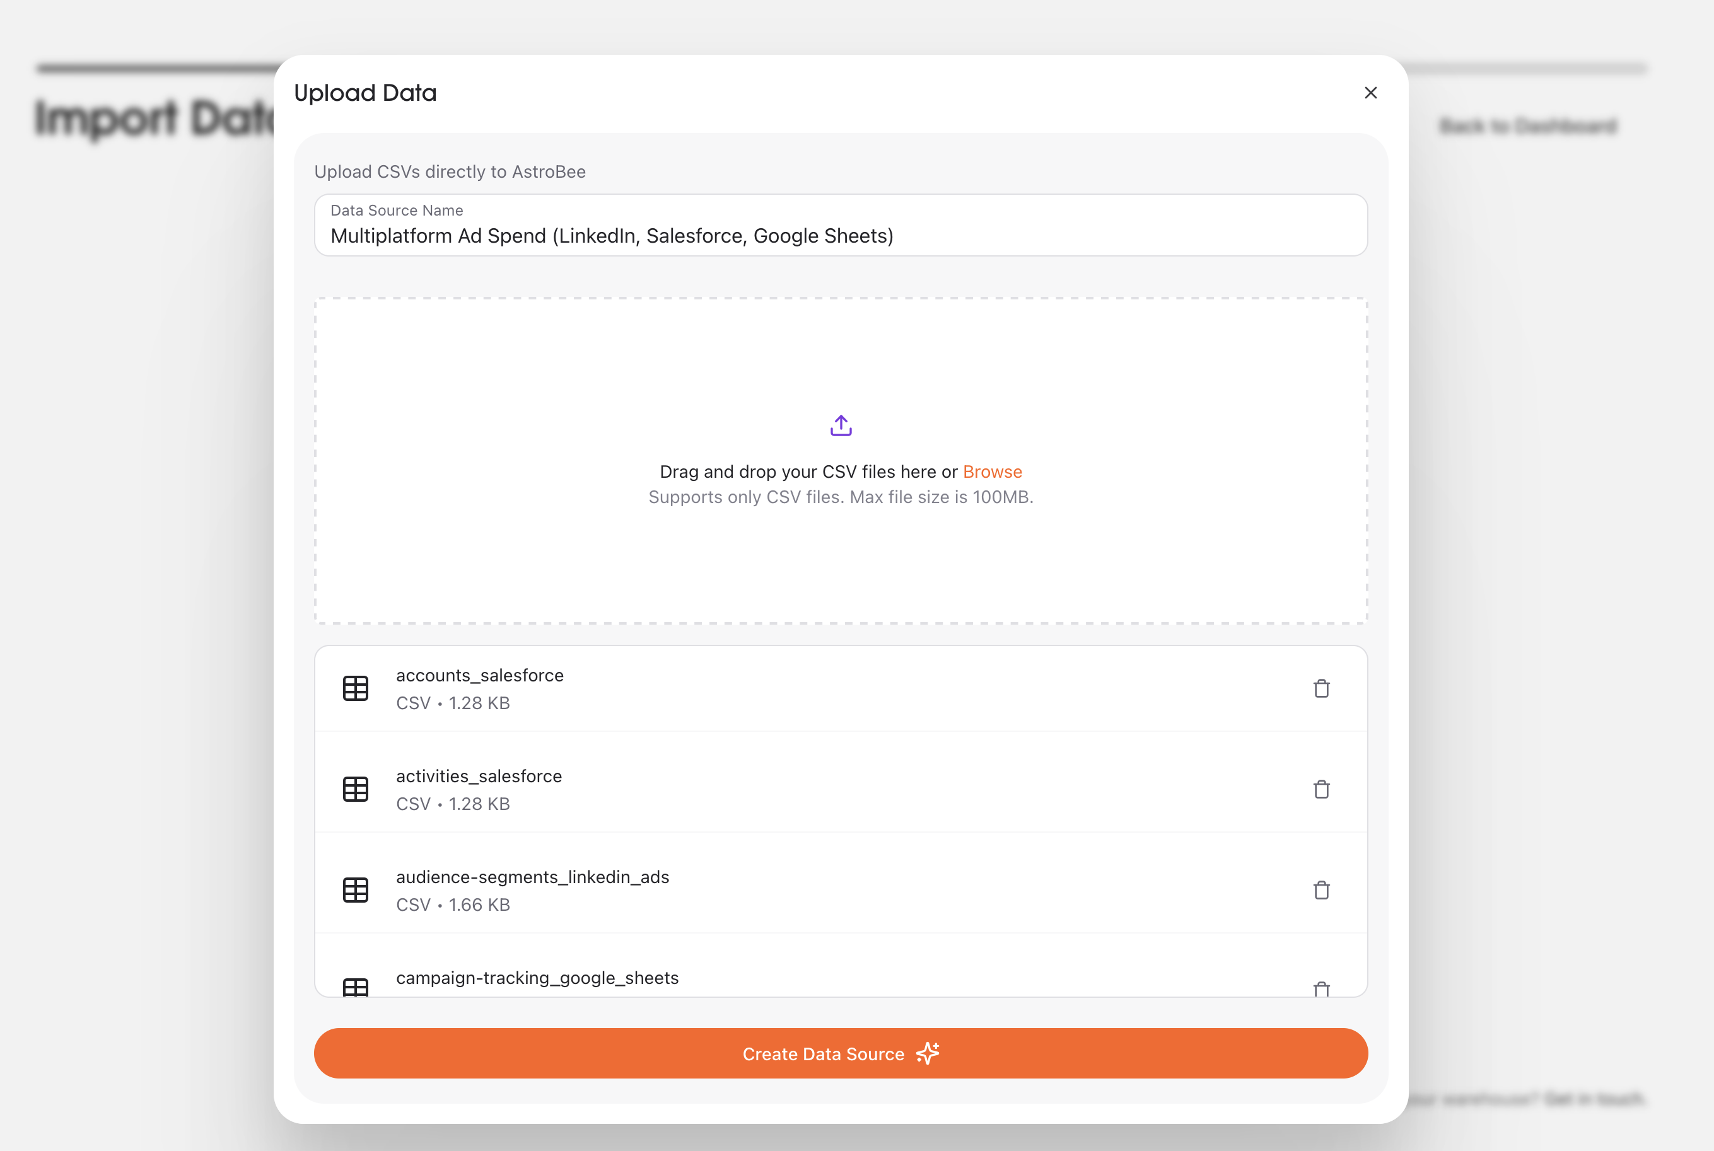Close the Upload Data dialog

[1370, 93]
